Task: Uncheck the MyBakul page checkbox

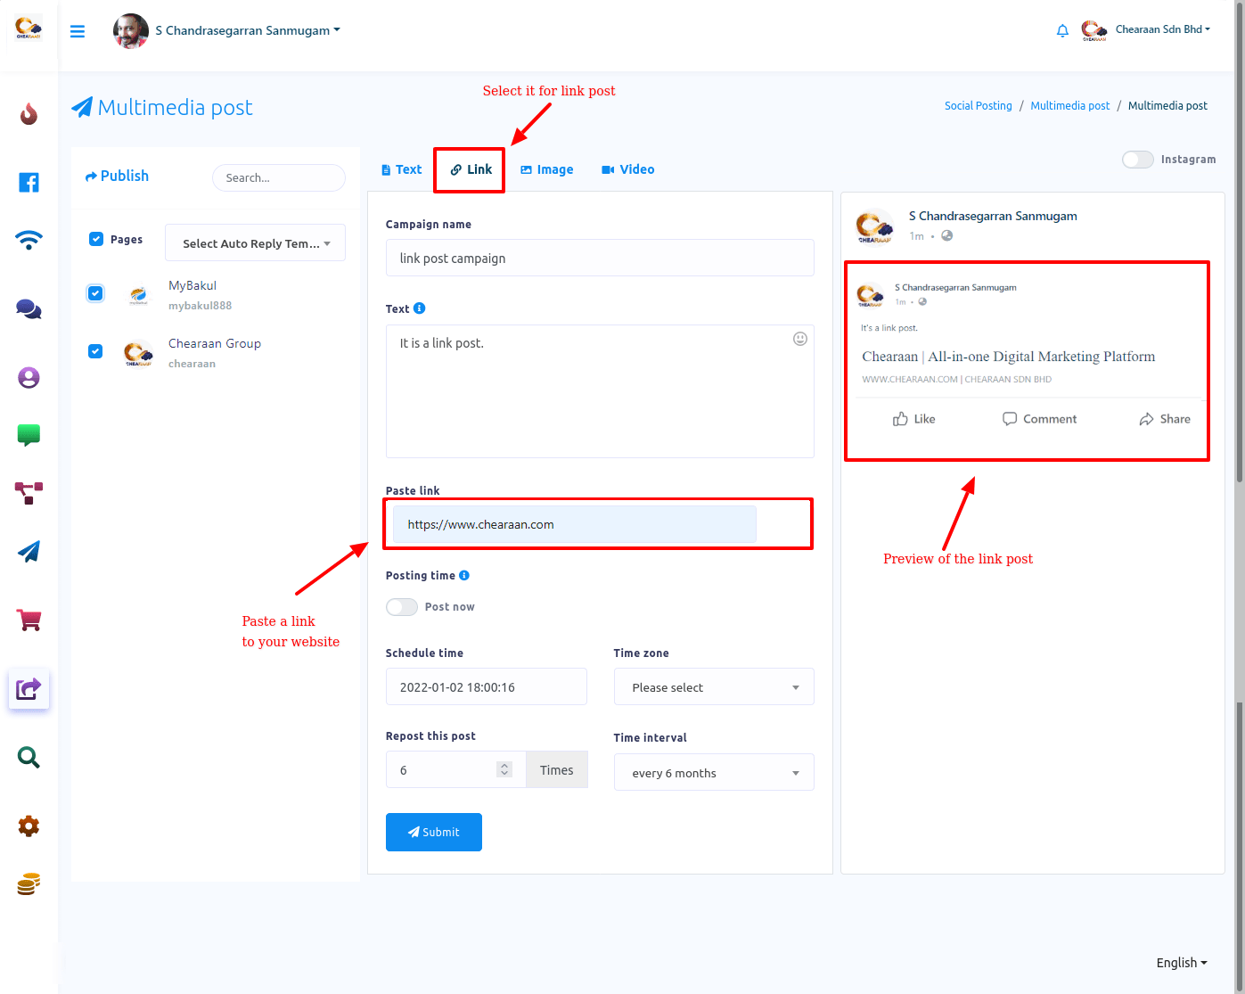Action: coord(95,293)
